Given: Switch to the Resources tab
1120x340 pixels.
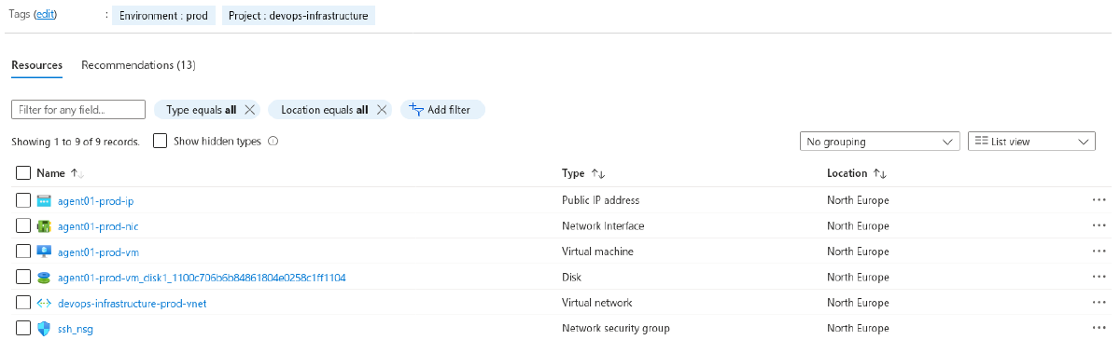Looking at the screenshot, I should pos(37,65).
